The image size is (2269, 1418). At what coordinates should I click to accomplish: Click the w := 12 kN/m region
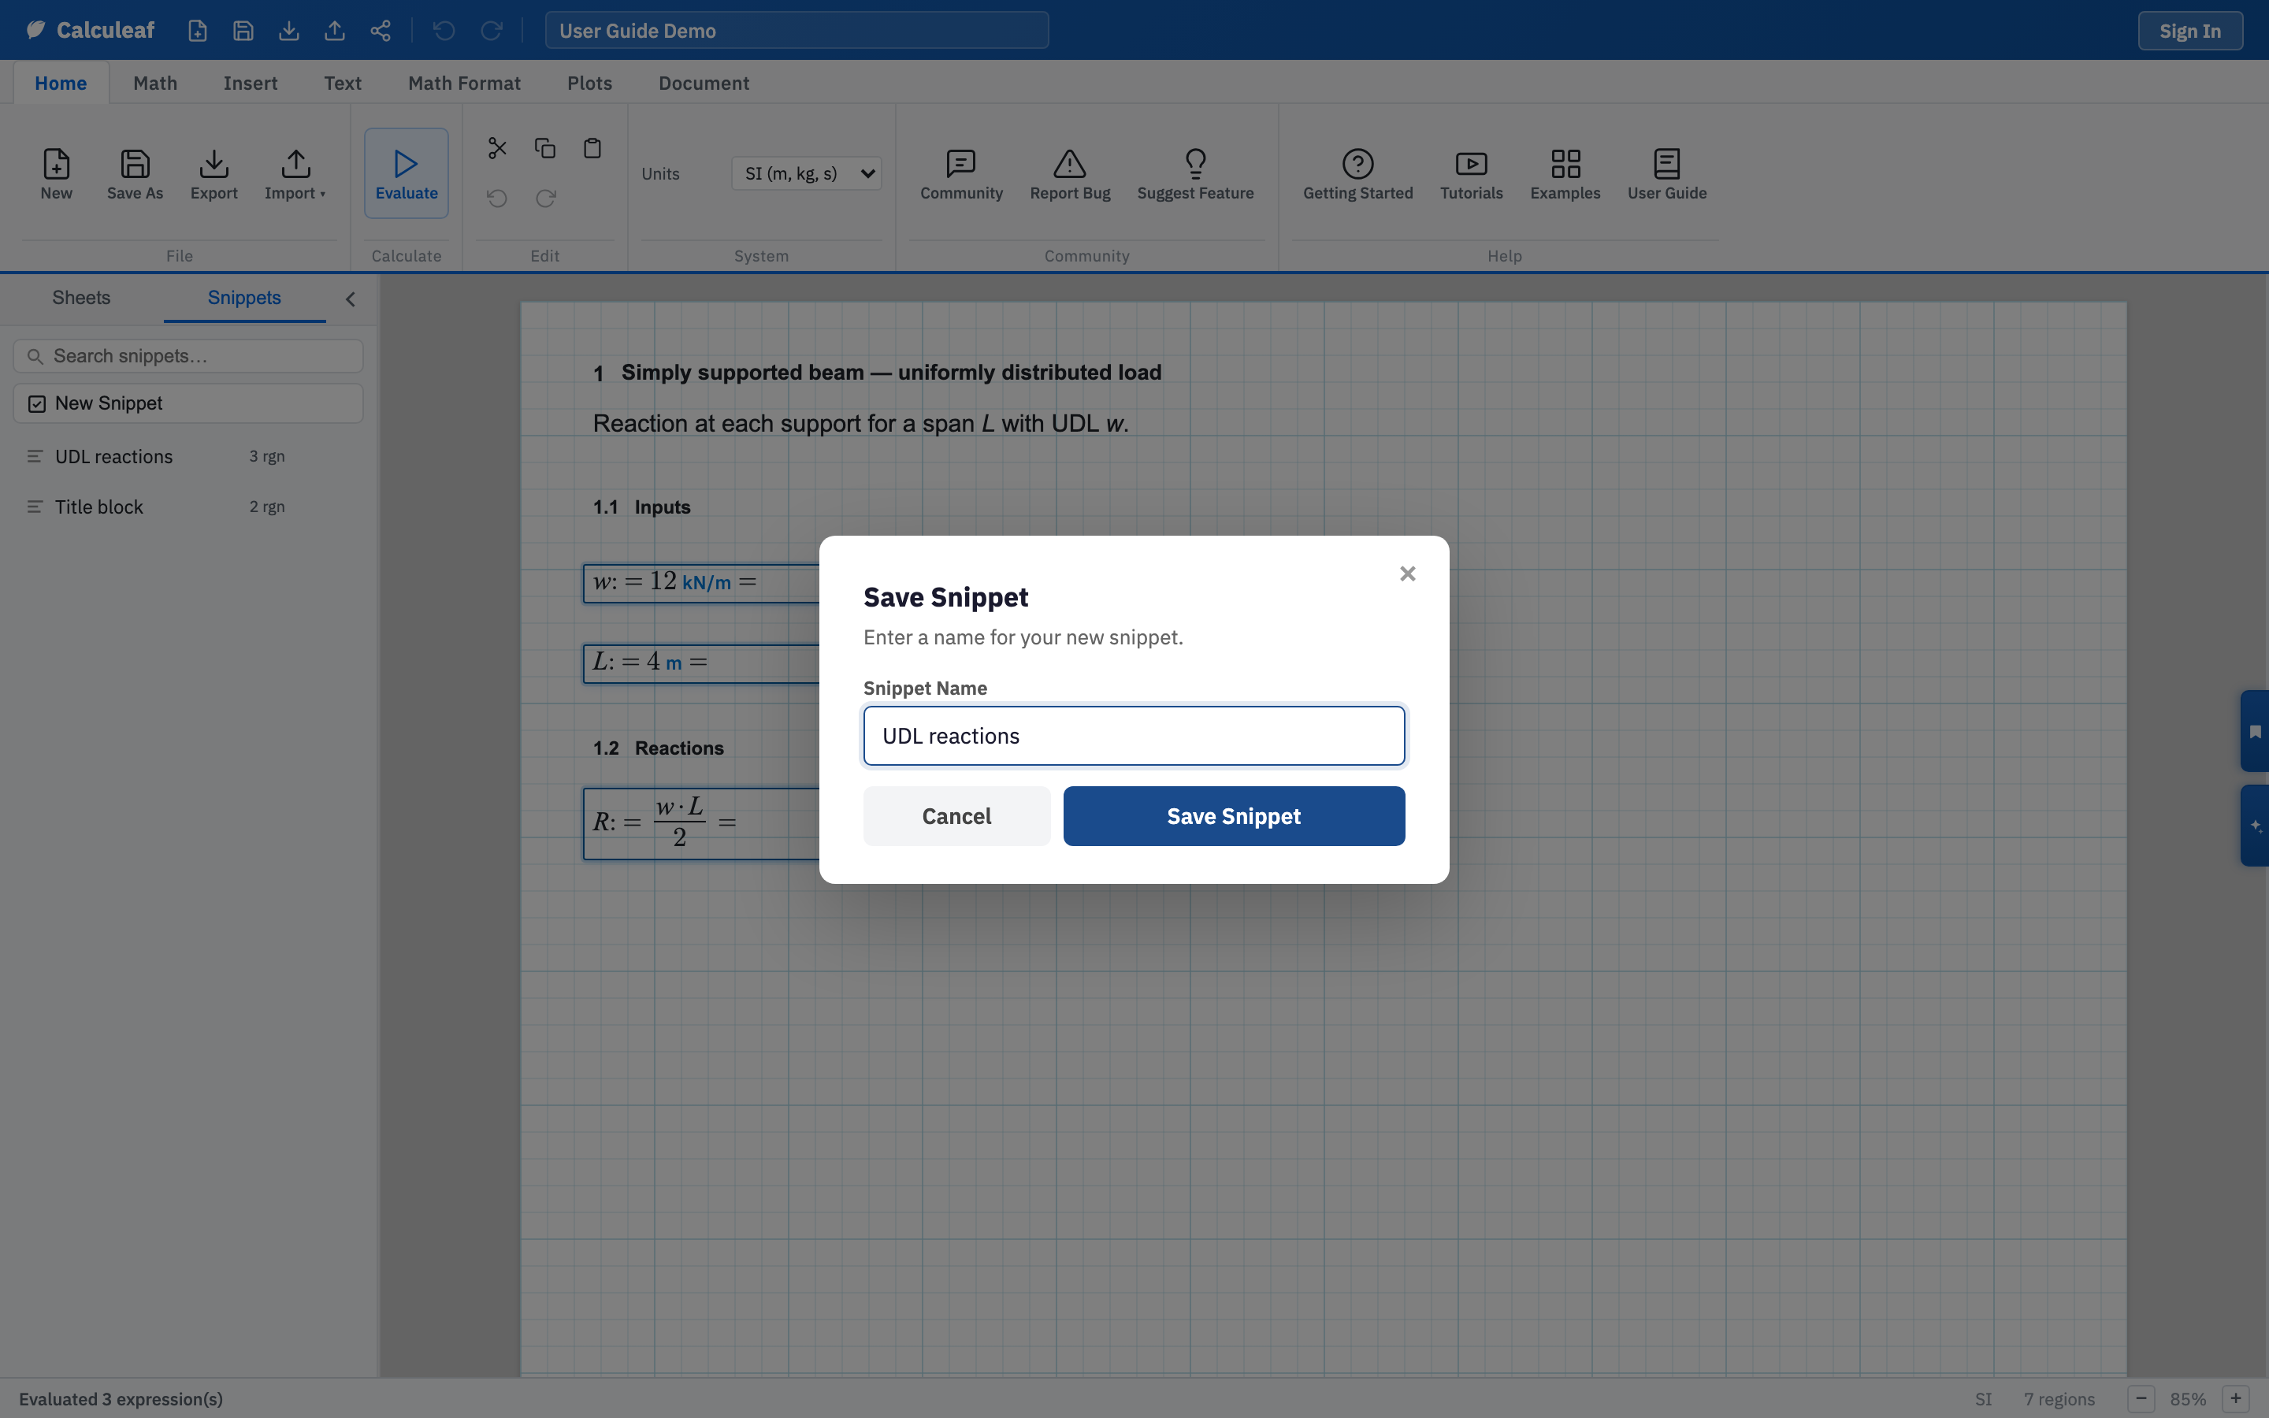pyautogui.click(x=701, y=583)
